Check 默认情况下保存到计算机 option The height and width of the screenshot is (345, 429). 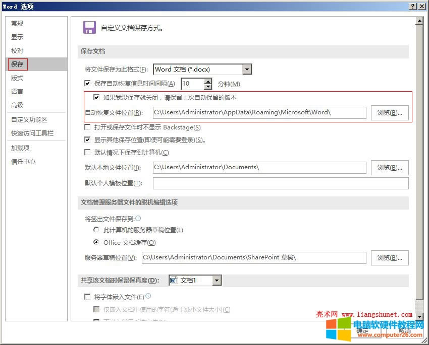pos(88,152)
